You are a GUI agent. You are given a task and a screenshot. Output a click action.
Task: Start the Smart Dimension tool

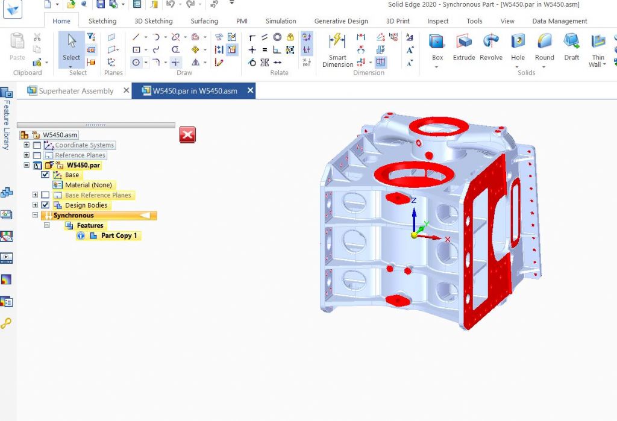[x=337, y=51]
